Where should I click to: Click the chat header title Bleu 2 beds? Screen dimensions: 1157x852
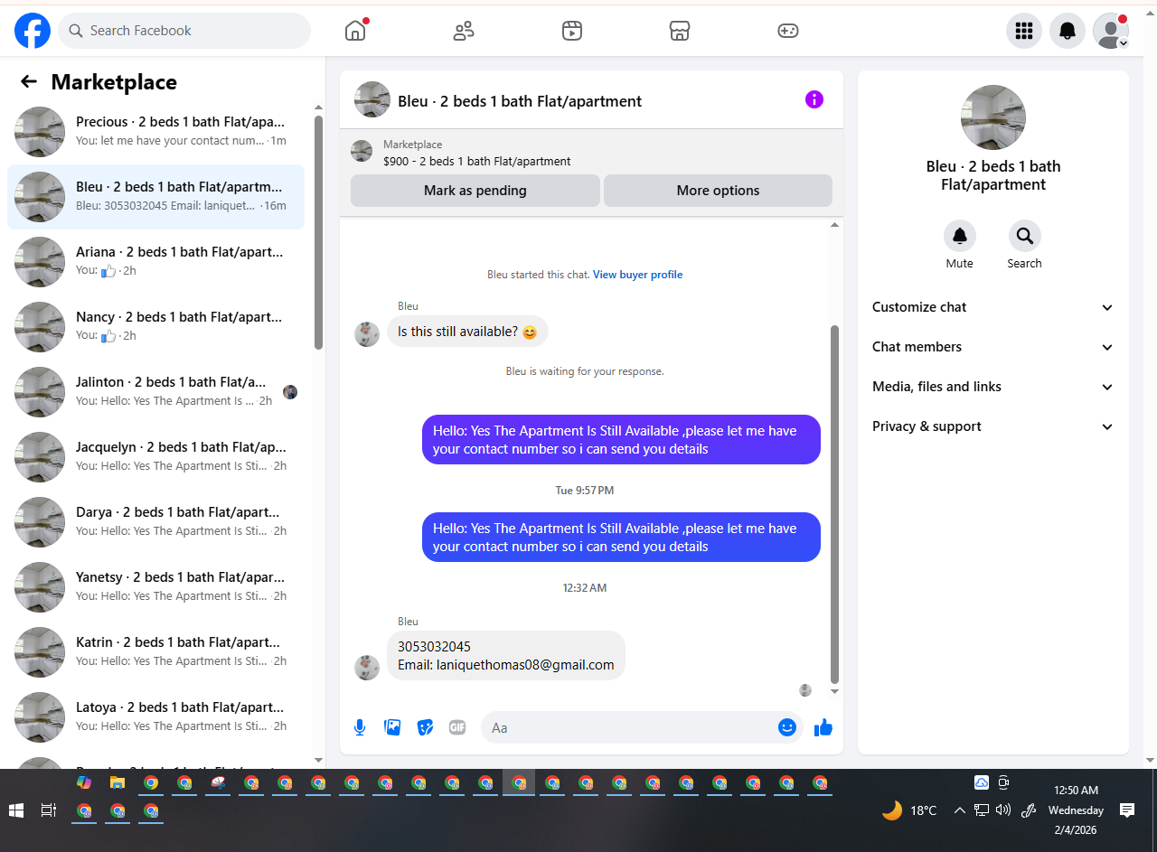[520, 101]
